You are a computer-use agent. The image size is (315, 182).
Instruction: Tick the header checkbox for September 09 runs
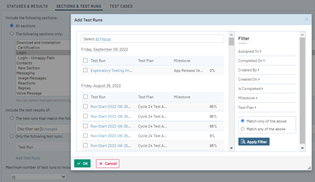point(86,61)
